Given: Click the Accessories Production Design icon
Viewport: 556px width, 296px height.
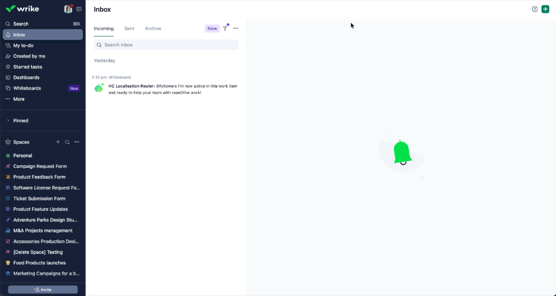Looking at the screenshot, I should pos(8,242).
